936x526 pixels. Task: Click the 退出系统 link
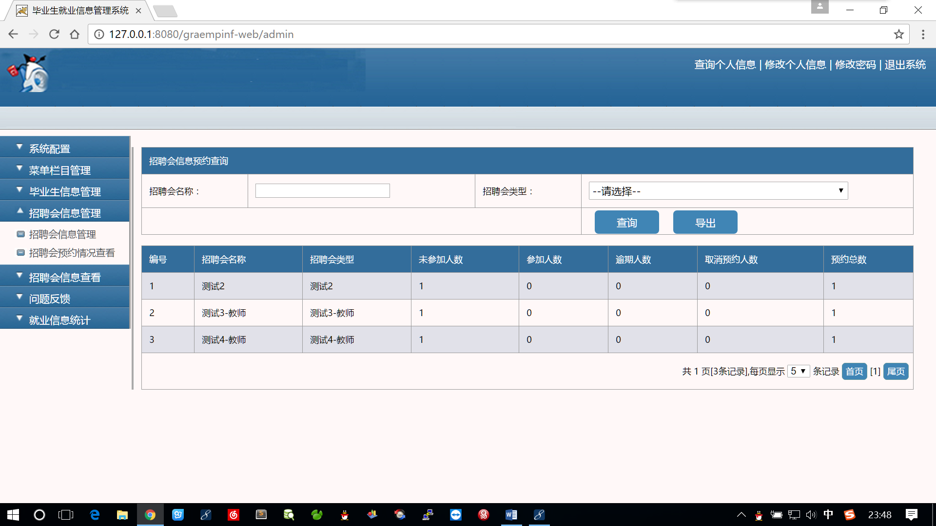905,65
